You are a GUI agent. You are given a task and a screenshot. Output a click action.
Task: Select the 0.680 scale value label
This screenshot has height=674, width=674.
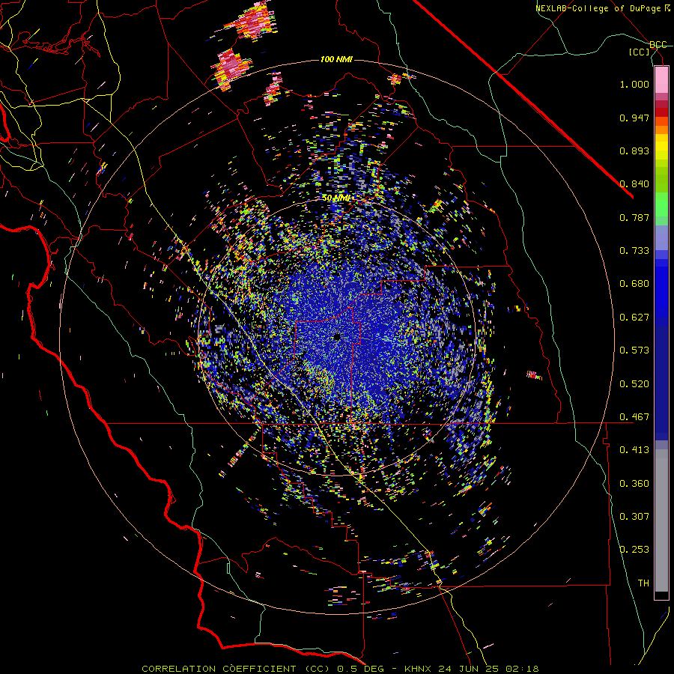coord(634,284)
